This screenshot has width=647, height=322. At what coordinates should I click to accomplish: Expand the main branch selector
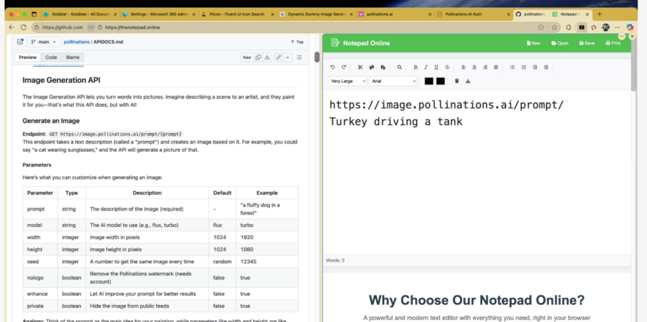pyautogui.click(x=43, y=42)
